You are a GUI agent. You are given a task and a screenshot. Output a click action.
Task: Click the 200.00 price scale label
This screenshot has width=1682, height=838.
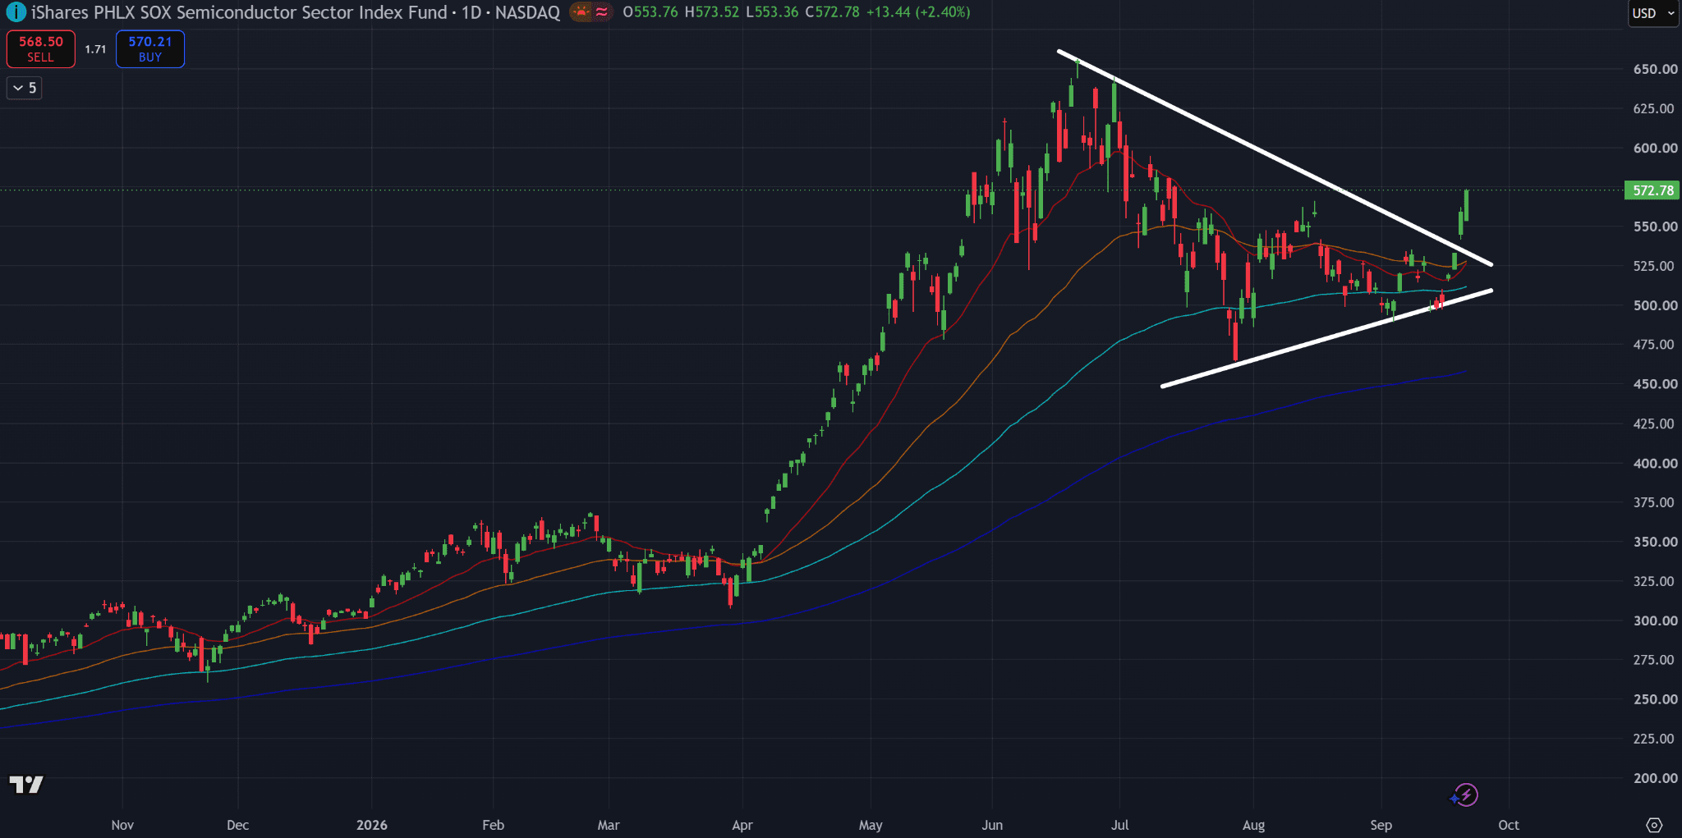[x=1655, y=778]
